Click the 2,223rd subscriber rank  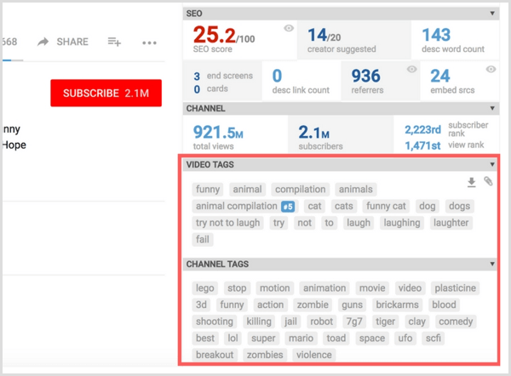click(x=422, y=129)
